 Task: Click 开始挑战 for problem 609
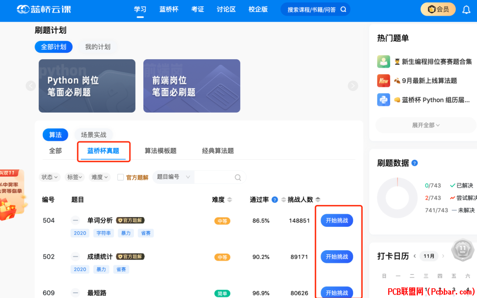[337, 293]
